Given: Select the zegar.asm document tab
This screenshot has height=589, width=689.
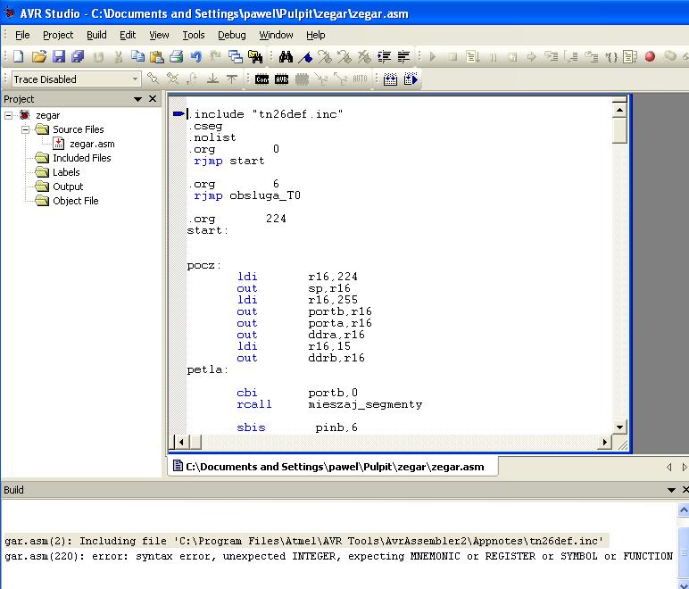Looking at the screenshot, I should coord(333,467).
